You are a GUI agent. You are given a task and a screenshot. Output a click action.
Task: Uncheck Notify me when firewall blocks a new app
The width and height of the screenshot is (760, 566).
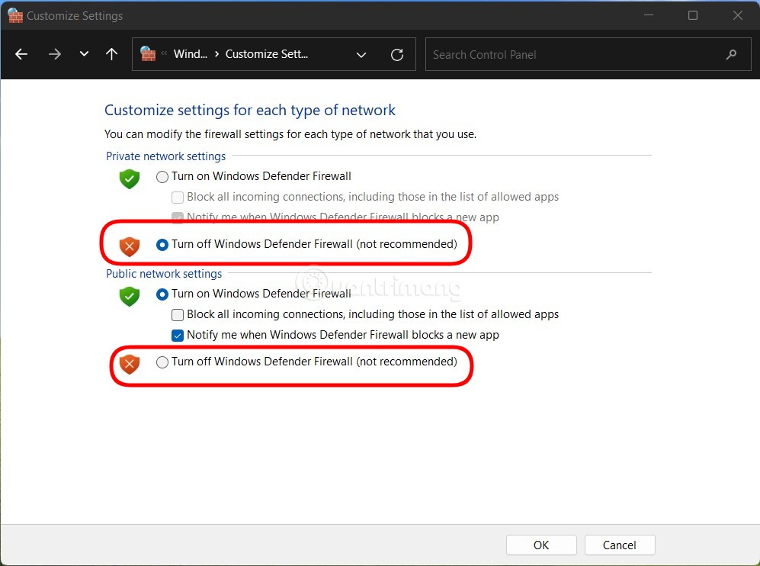pos(177,335)
